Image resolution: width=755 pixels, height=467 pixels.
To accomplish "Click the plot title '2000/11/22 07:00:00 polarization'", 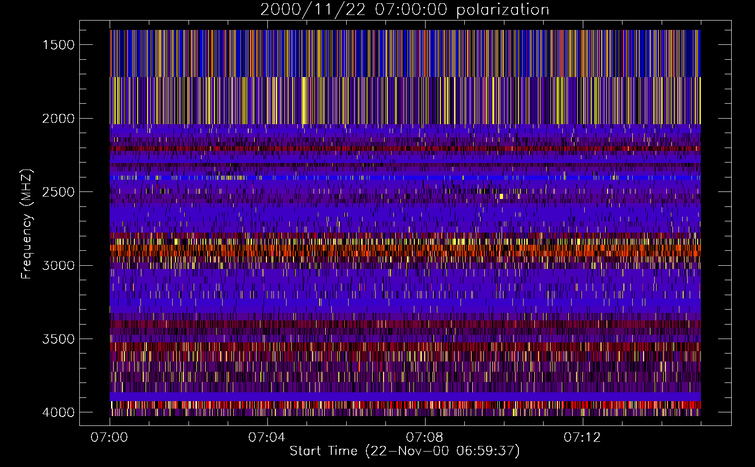I will pos(405,9).
